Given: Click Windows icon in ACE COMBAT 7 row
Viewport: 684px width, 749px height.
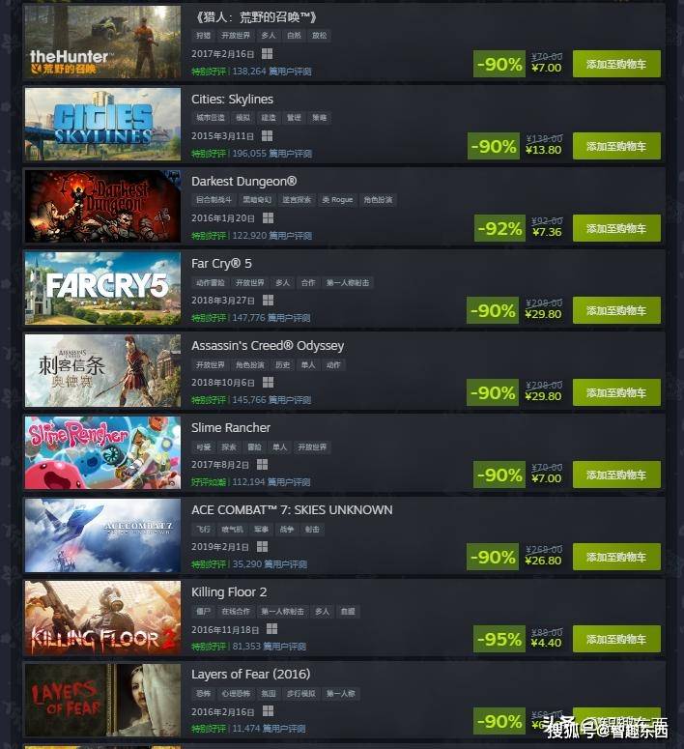Looking at the screenshot, I should tap(262, 546).
